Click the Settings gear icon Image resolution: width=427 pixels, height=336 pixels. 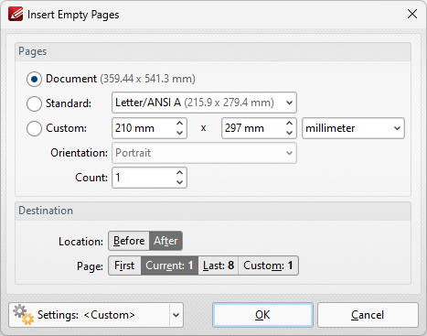tap(24, 315)
